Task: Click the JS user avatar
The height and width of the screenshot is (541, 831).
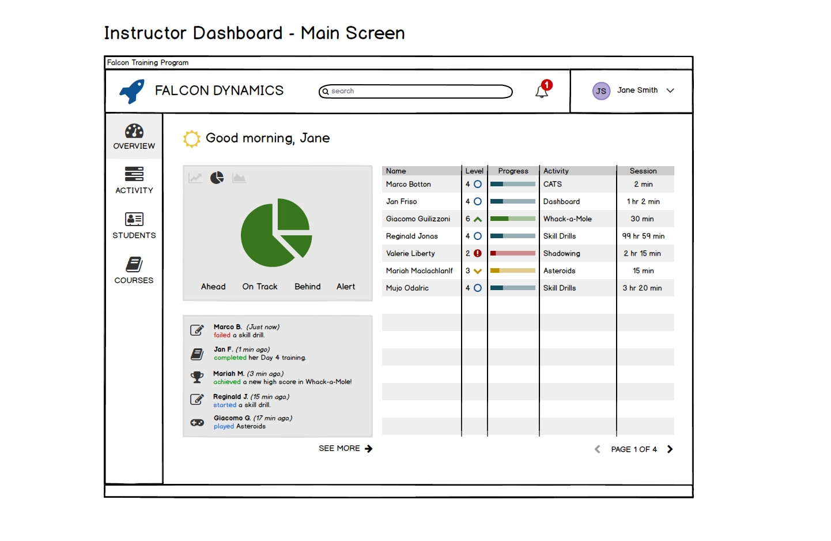Action: pyautogui.click(x=601, y=91)
